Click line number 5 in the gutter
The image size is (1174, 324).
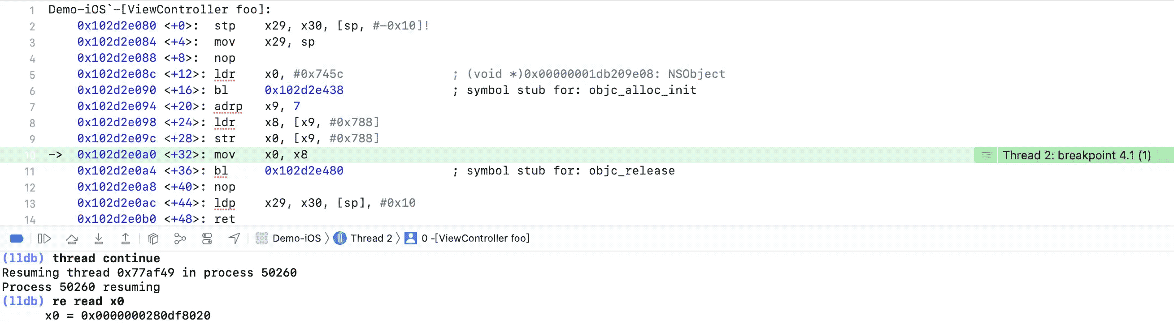coord(32,75)
